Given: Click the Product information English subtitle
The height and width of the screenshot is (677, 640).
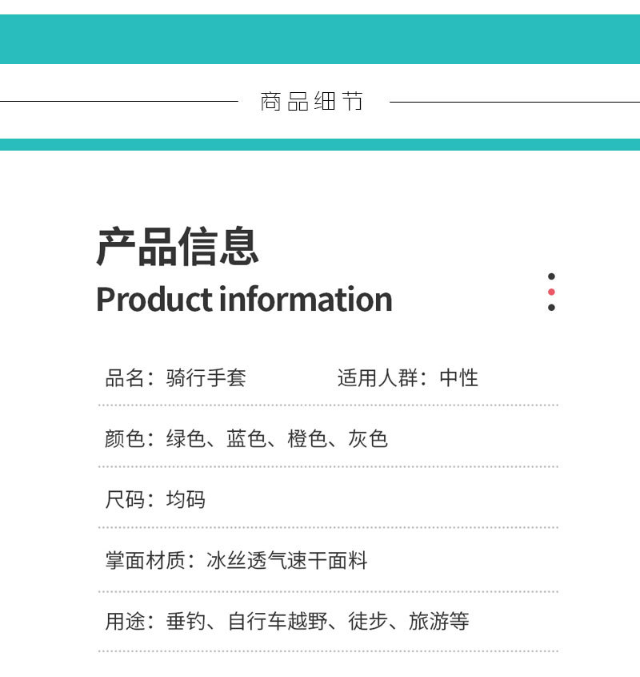Looking at the screenshot, I should tap(244, 299).
